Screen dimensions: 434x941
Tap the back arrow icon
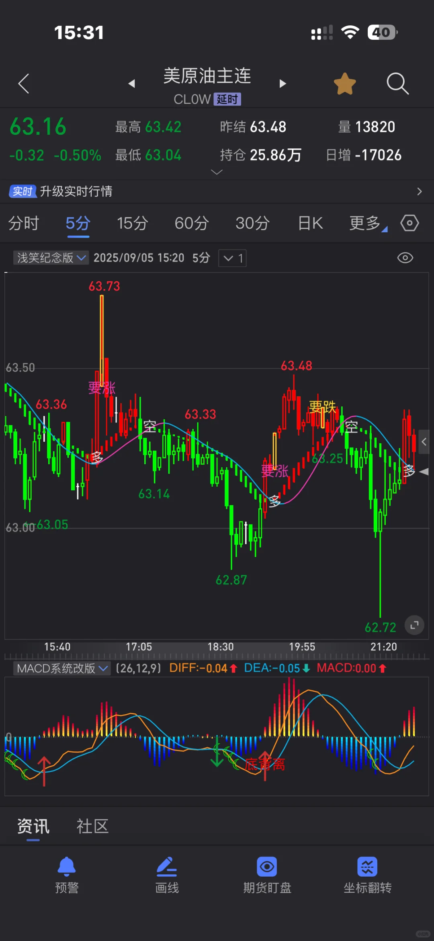coord(24,84)
